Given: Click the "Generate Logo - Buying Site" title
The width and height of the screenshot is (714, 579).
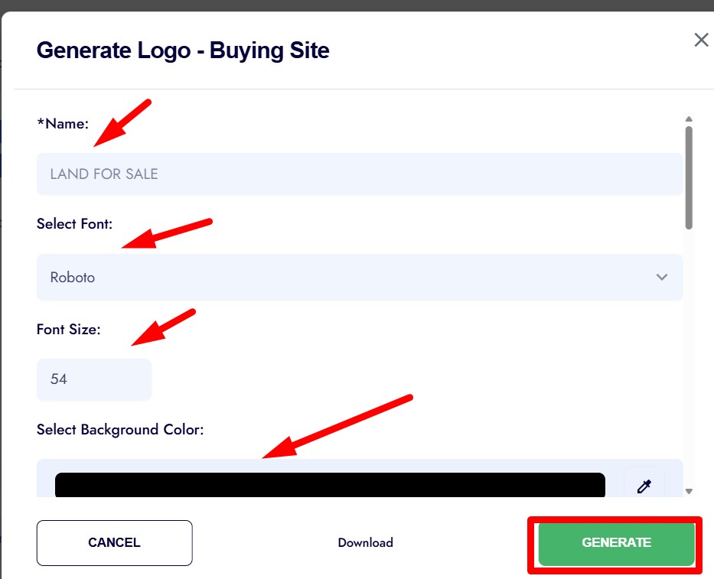Looking at the screenshot, I should tap(183, 50).
